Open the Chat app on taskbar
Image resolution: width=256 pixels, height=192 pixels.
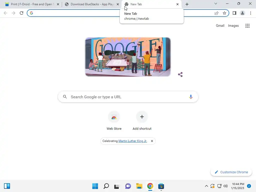(x=128, y=186)
